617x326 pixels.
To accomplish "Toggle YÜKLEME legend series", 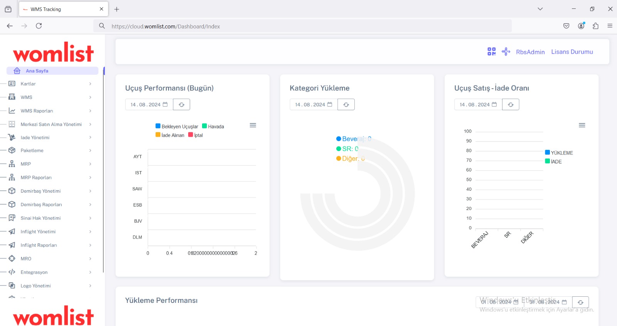I will (x=559, y=153).
